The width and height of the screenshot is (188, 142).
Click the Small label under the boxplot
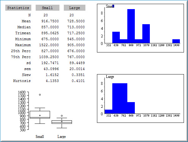click(40, 137)
